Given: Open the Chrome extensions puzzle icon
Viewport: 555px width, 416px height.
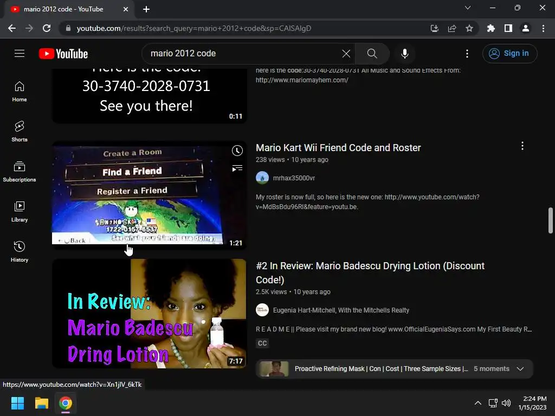Looking at the screenshot, I should coord(491,28).
